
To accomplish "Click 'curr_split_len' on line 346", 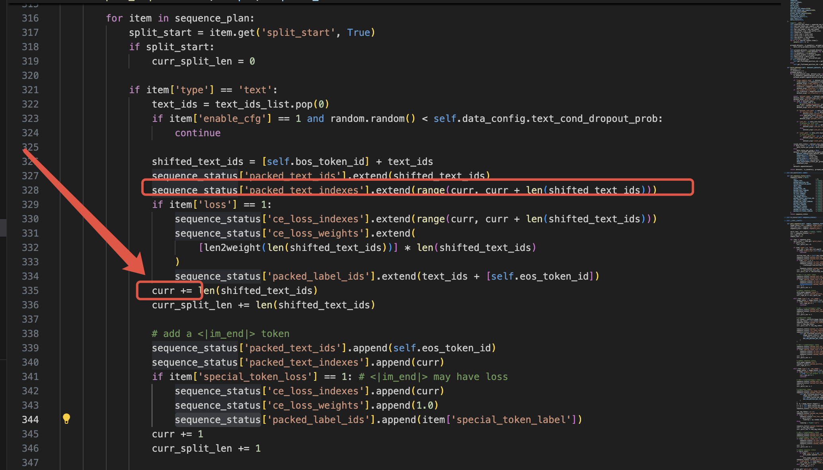I will (192, 448).
